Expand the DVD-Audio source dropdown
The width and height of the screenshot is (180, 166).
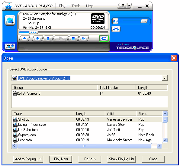[165, 78]
